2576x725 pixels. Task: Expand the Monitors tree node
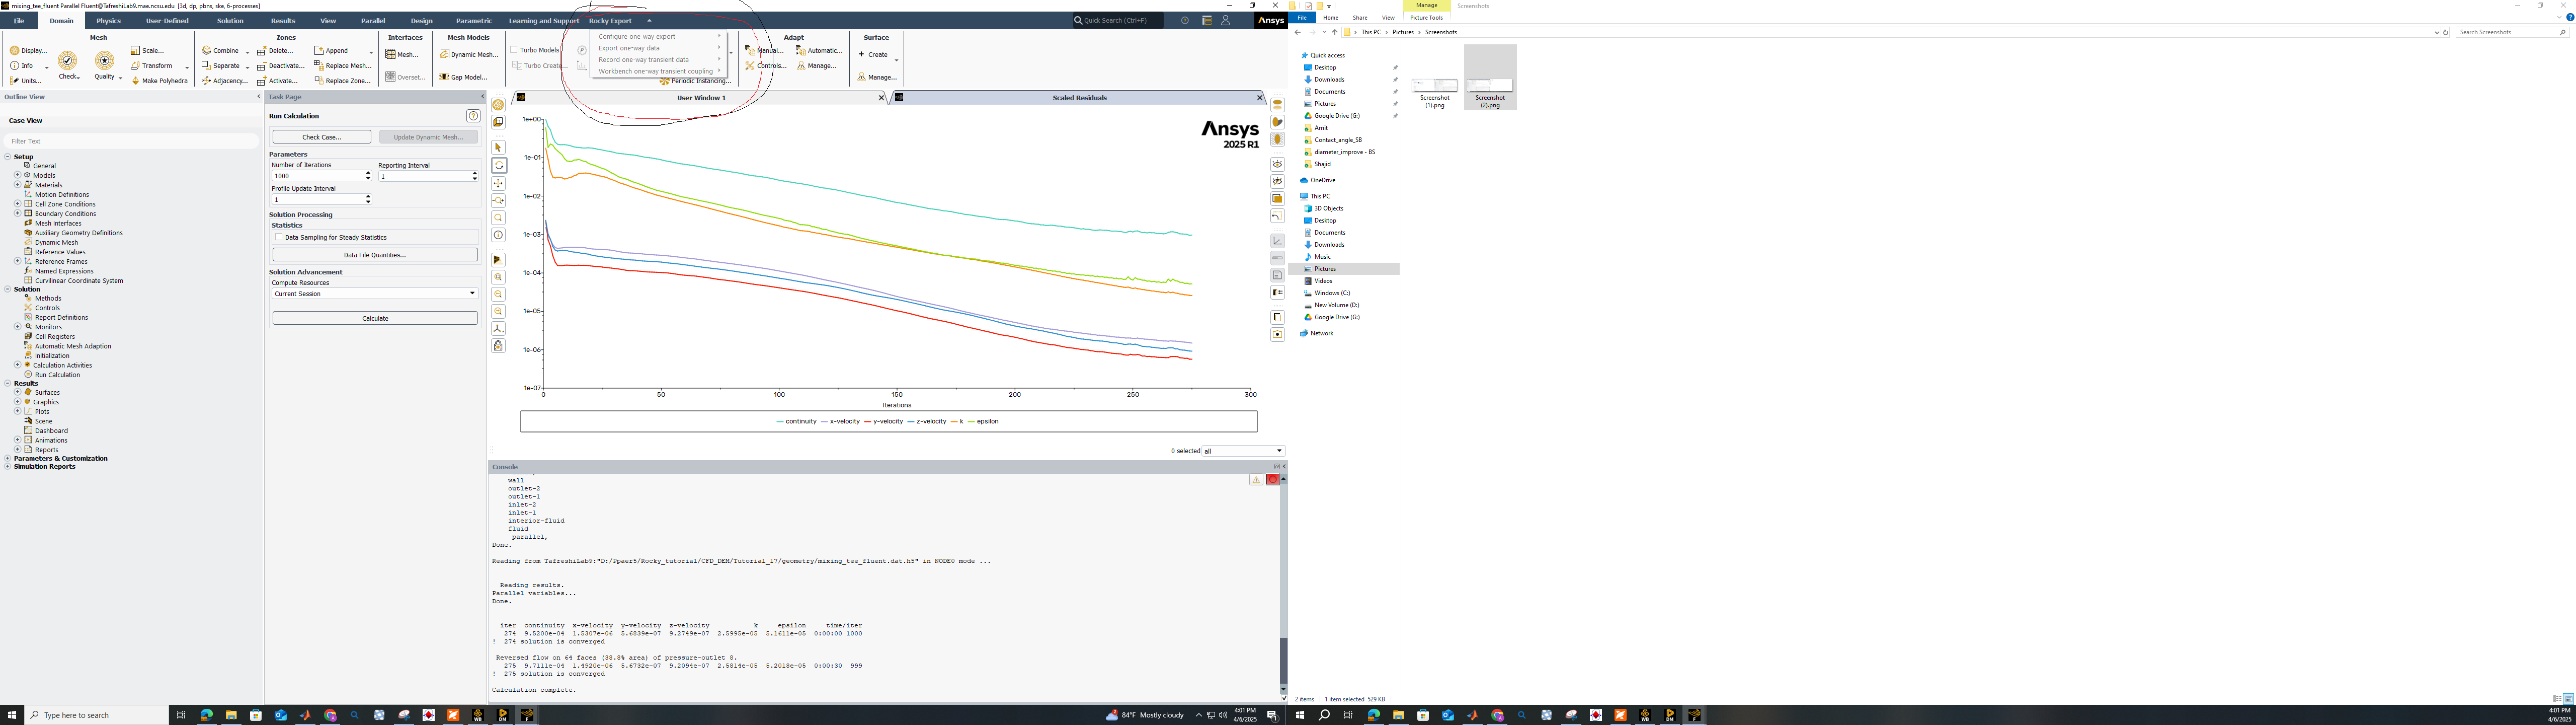17,326
